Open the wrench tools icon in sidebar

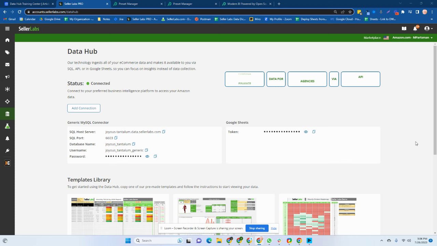tap(7, 151)
